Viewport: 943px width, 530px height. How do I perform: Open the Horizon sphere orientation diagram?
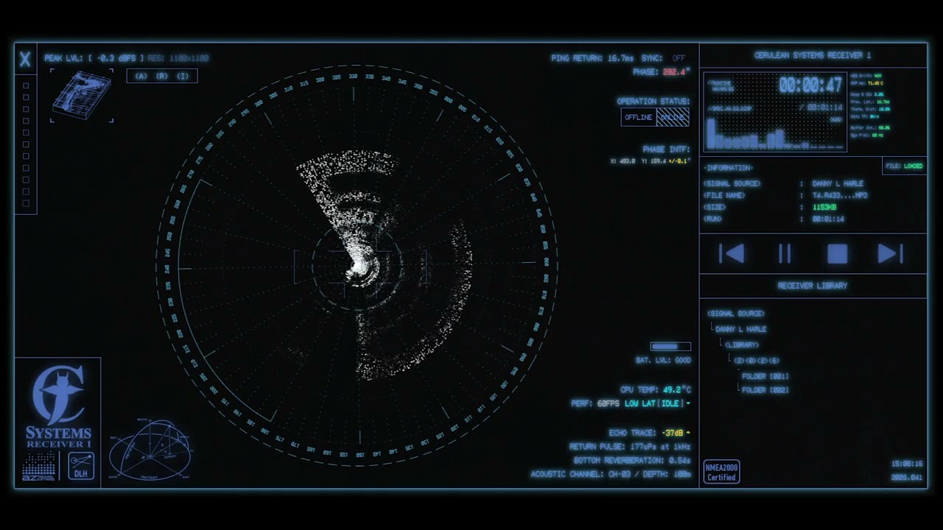pos(150,450)
